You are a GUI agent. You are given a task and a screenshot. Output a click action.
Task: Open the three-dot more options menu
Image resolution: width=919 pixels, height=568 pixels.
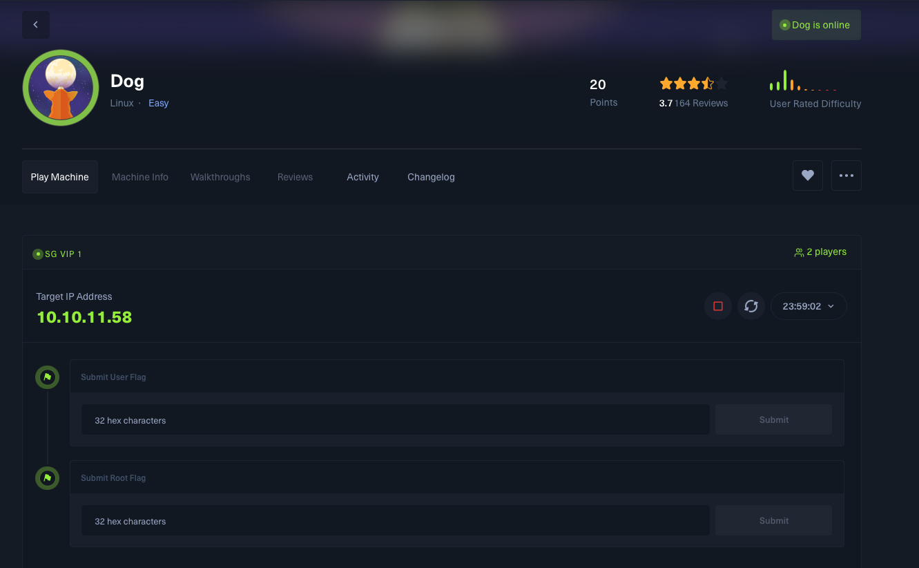[846, 176]
